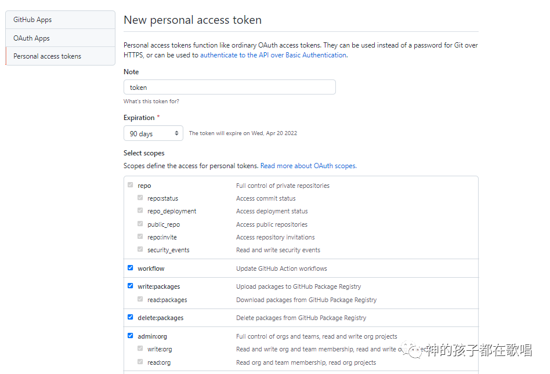
Task: Click 'Delete packages from GitHub Package Registry'
Action: [301, 318]
